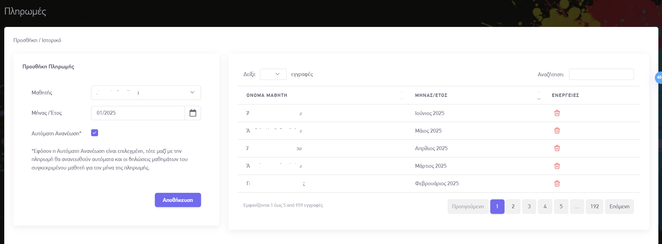
Task: Expand the Δείξε entries-per-page dropdown
Action: (273, 74)
